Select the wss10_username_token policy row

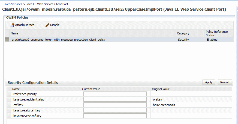click(x=119, y=40)
